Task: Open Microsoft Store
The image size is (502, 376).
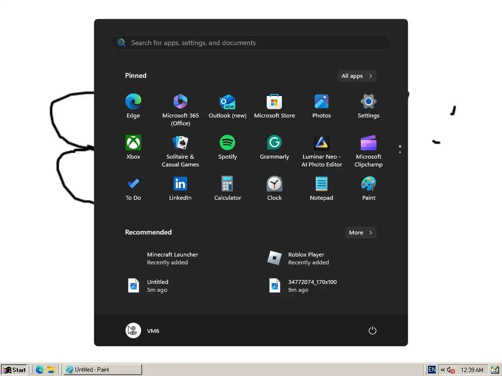Action: (275, 106)
